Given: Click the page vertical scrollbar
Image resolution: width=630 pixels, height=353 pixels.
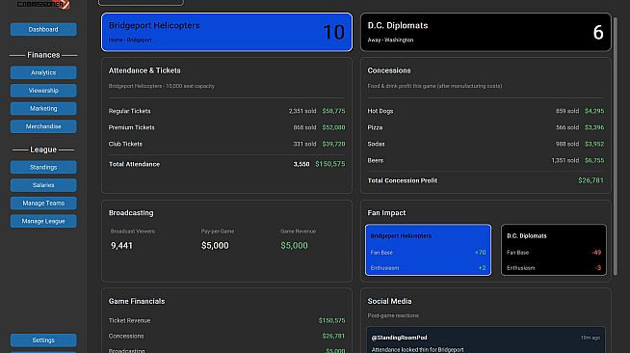Looking at the screenshot, I should [616, 145].
